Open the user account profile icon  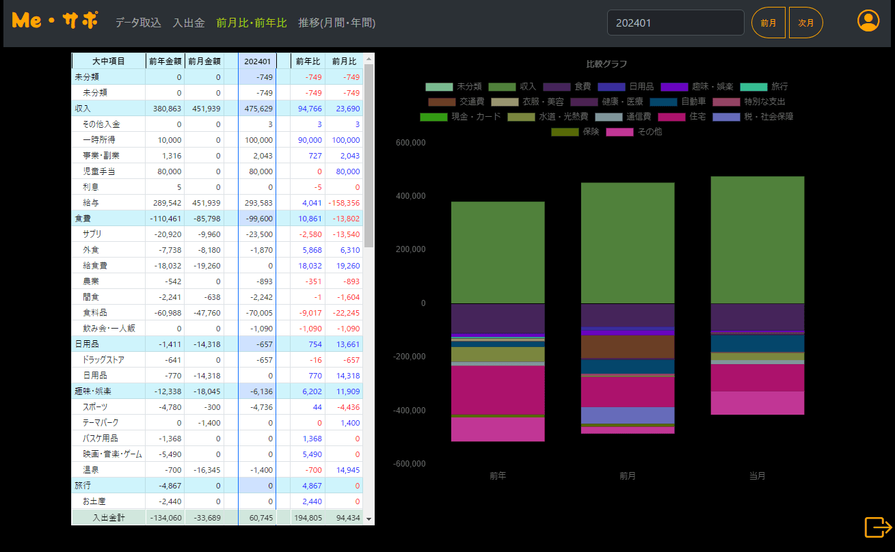tap(868, 21)
